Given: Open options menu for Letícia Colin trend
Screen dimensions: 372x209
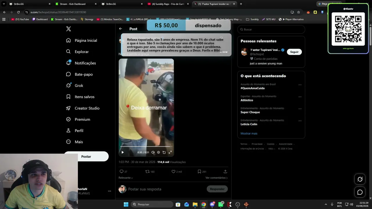Looking at the screenshot, I should coord(300,121).
